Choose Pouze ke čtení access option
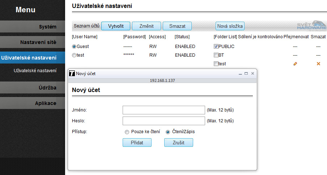The width and height of the screenshot is (327, 175). (127, 132)
